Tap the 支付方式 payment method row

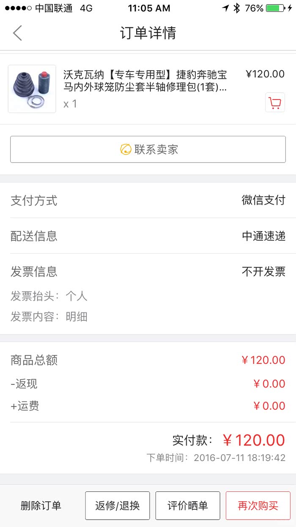click(148, 201)
